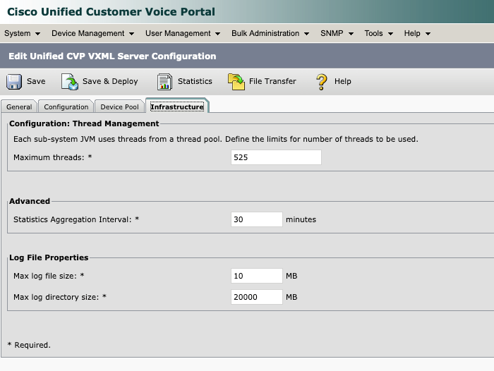
Task: Expand the System menu
Action: coord(22,33)
